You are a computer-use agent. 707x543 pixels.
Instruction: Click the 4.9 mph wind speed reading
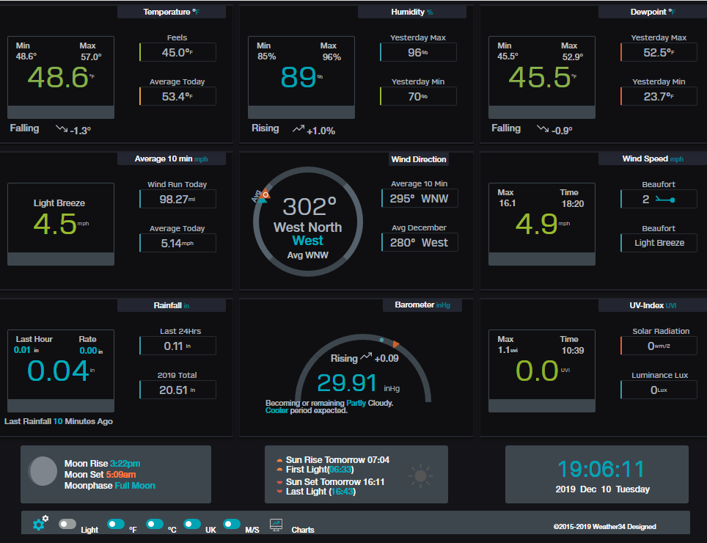coord(537,224)
